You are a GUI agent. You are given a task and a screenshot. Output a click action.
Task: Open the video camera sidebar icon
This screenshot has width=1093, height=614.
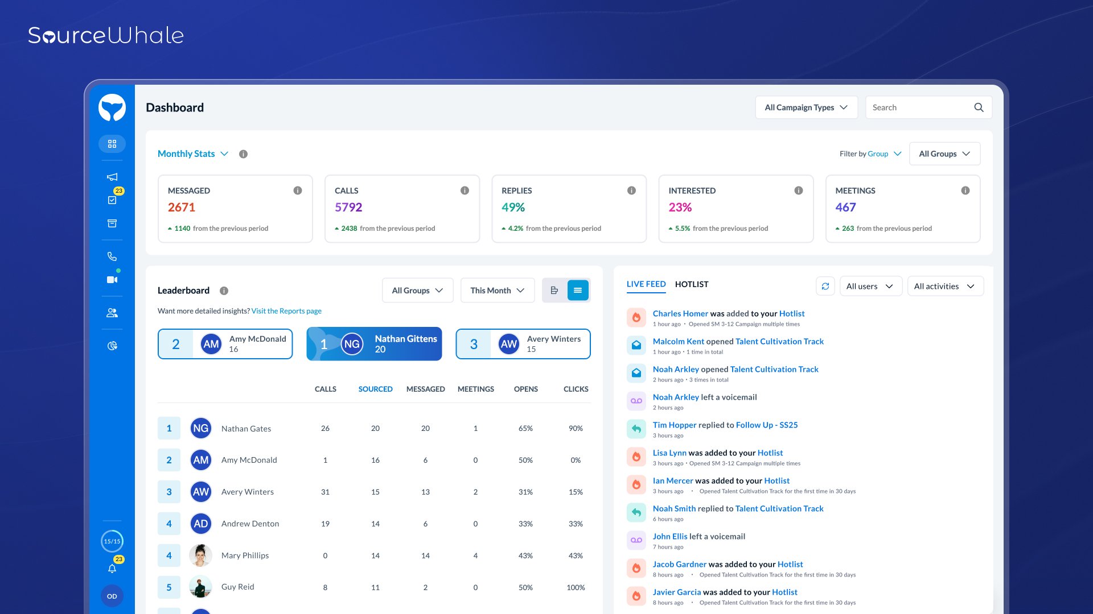(x=112, y=280)
